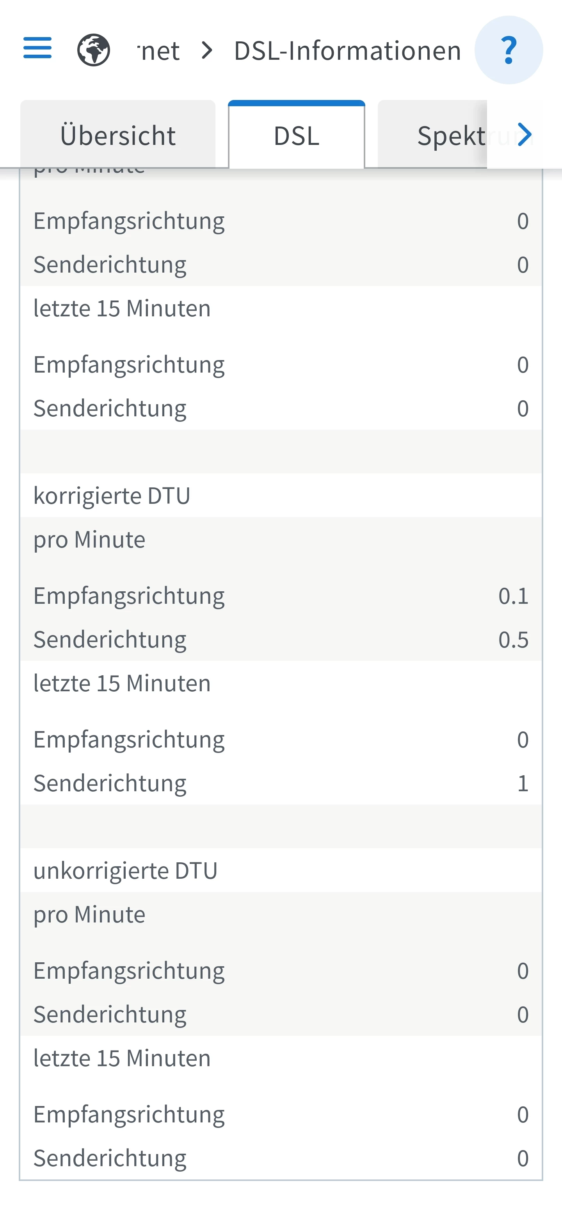The width and height of the screenshot is (562, 1206).
Task: Click pro Minute under unkorrigierte DTU
Action: click(x=89, y=914)
